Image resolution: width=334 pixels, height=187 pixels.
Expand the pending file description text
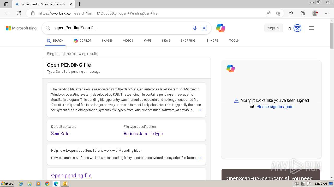tap(200, 110)
